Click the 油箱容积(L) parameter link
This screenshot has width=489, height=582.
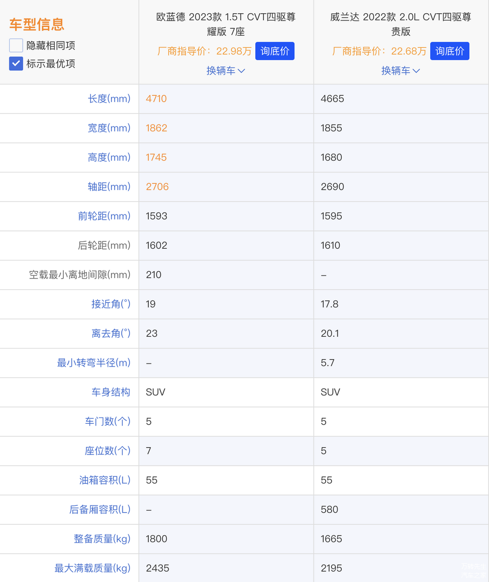tap(105, 480)
